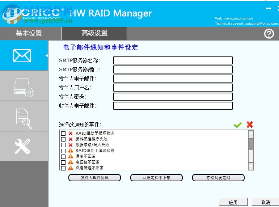Enable '温度不正常' event checkbox
Screen dimensions: 279x207
[63, 157]
